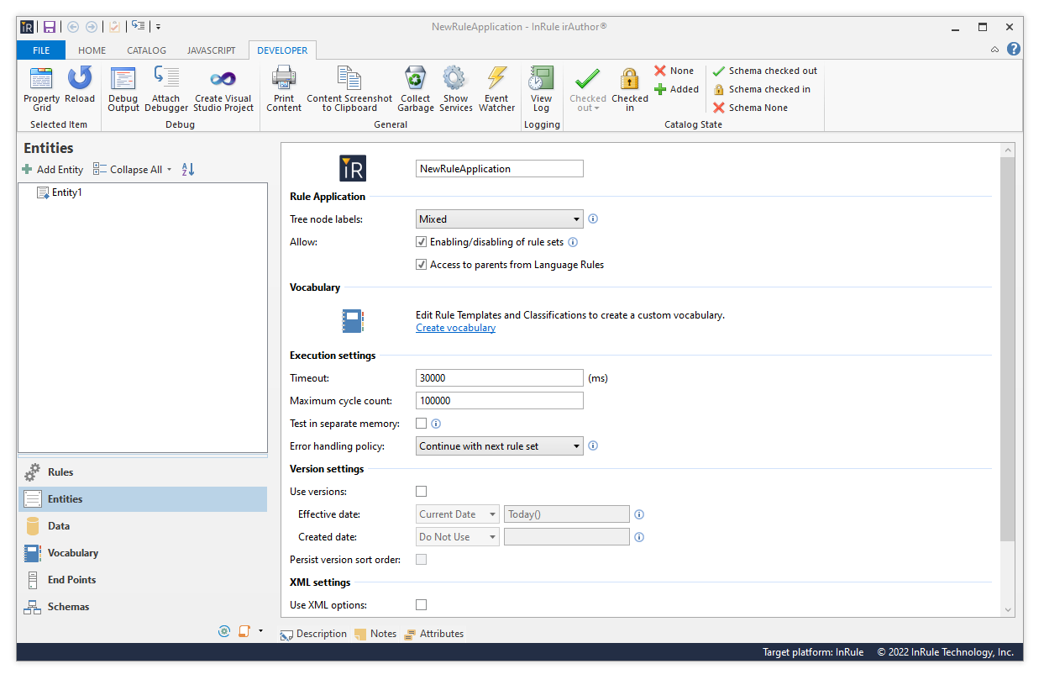Viewport: 1044px width, 685px height.
Task: Check Test in separate memory
Action: [422, 424]
